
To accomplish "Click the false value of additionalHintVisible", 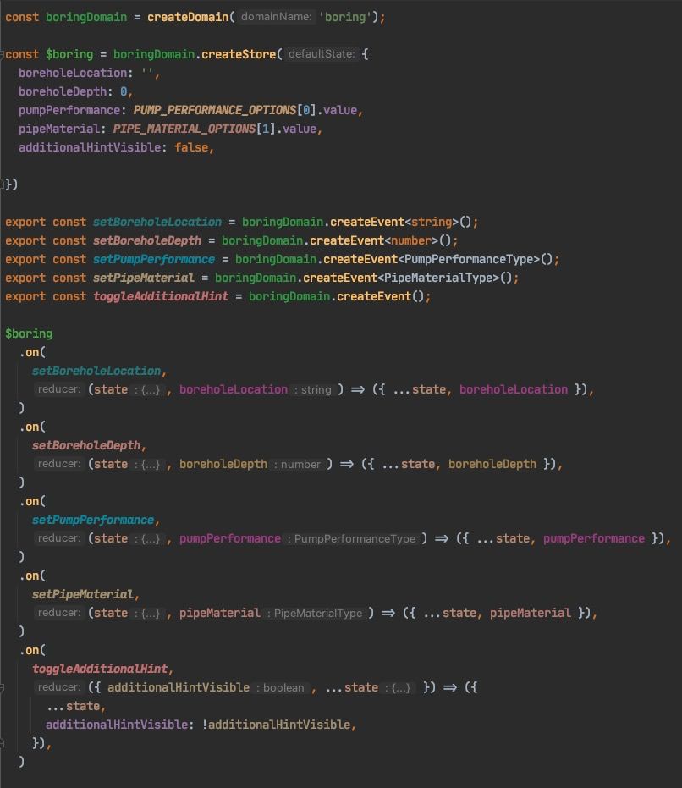I will pos(191,147).
